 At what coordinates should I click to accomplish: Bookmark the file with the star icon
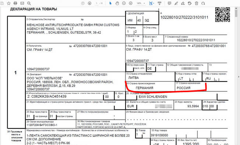[9, 3]
